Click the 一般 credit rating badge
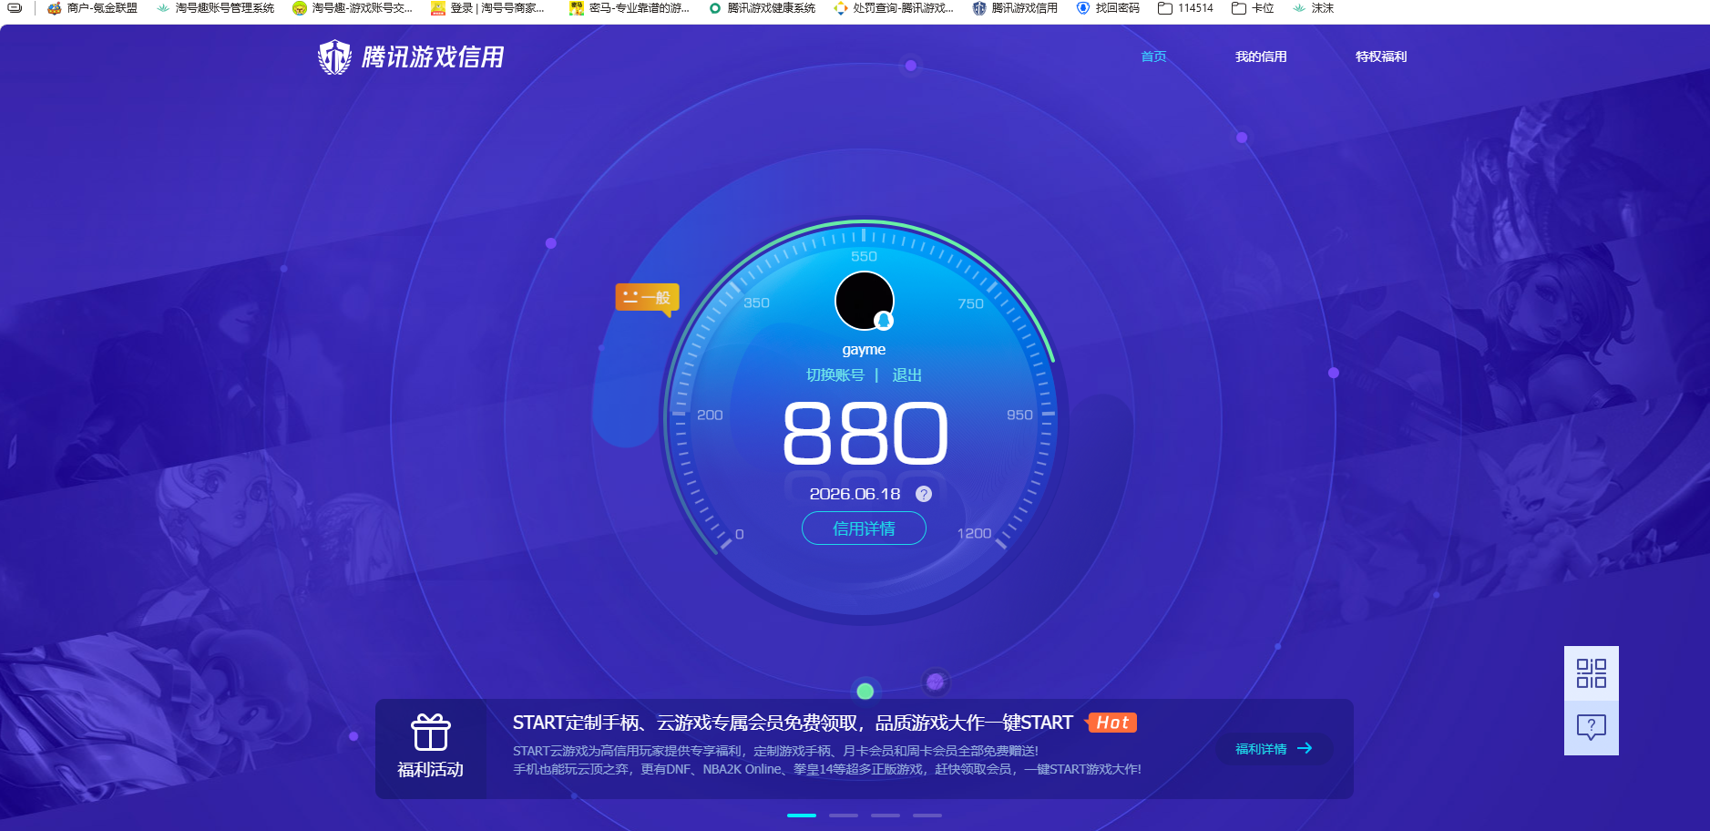 coord(647,298)
